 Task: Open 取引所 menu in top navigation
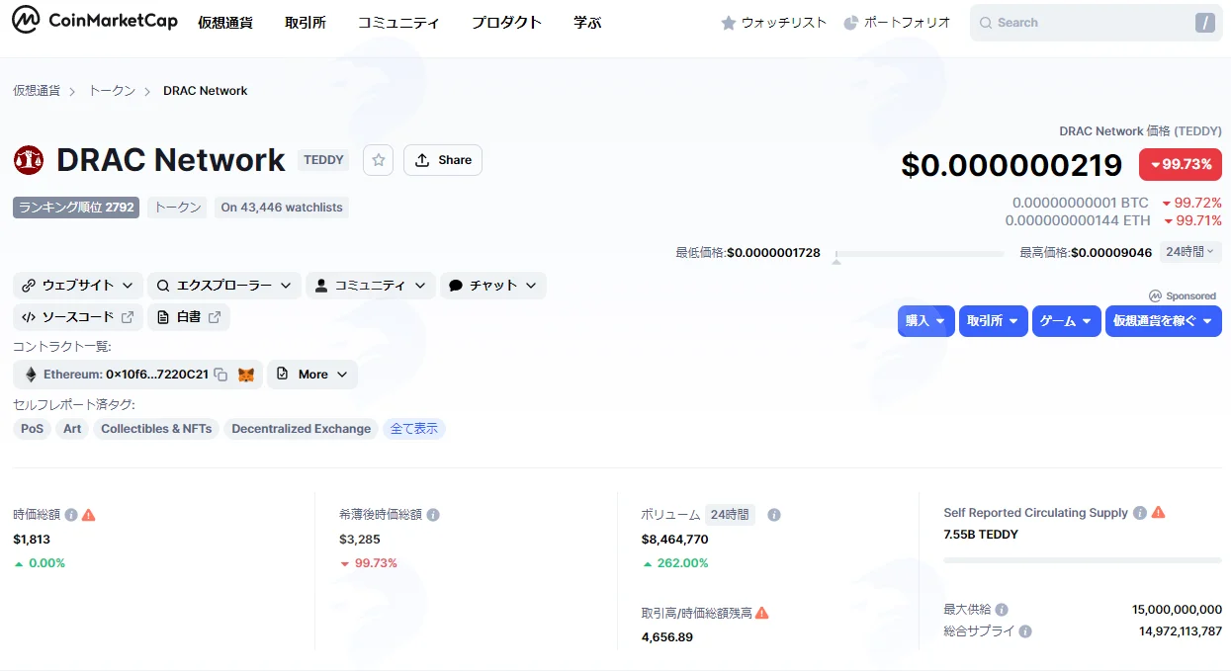click(x=306, y=23)
